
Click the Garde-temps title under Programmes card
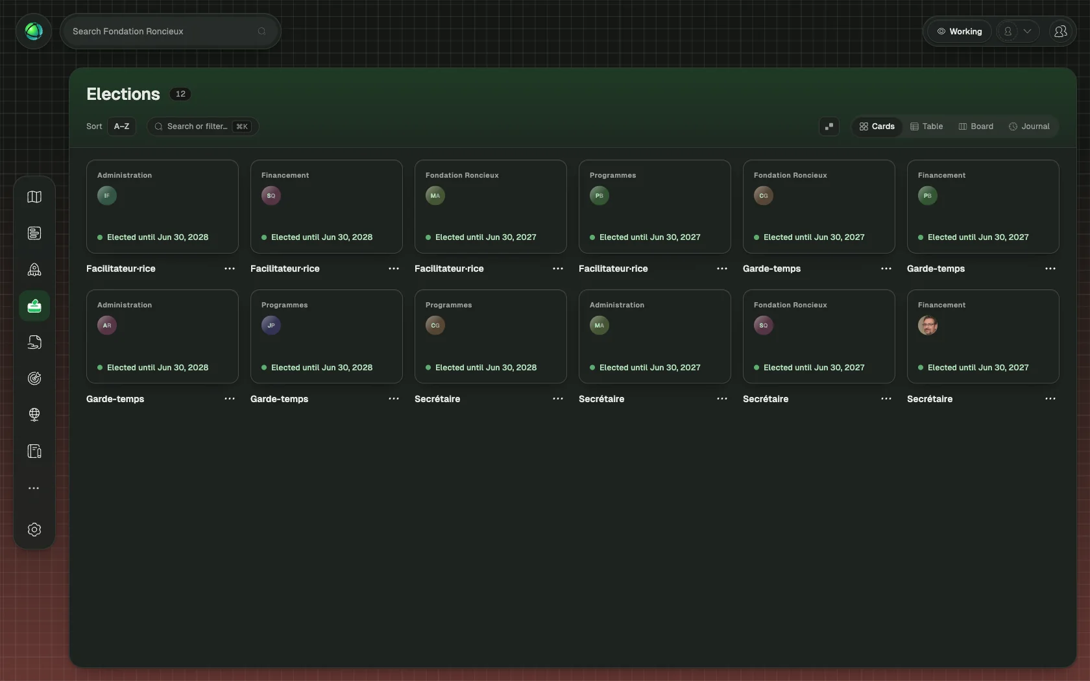pos(280,399)
